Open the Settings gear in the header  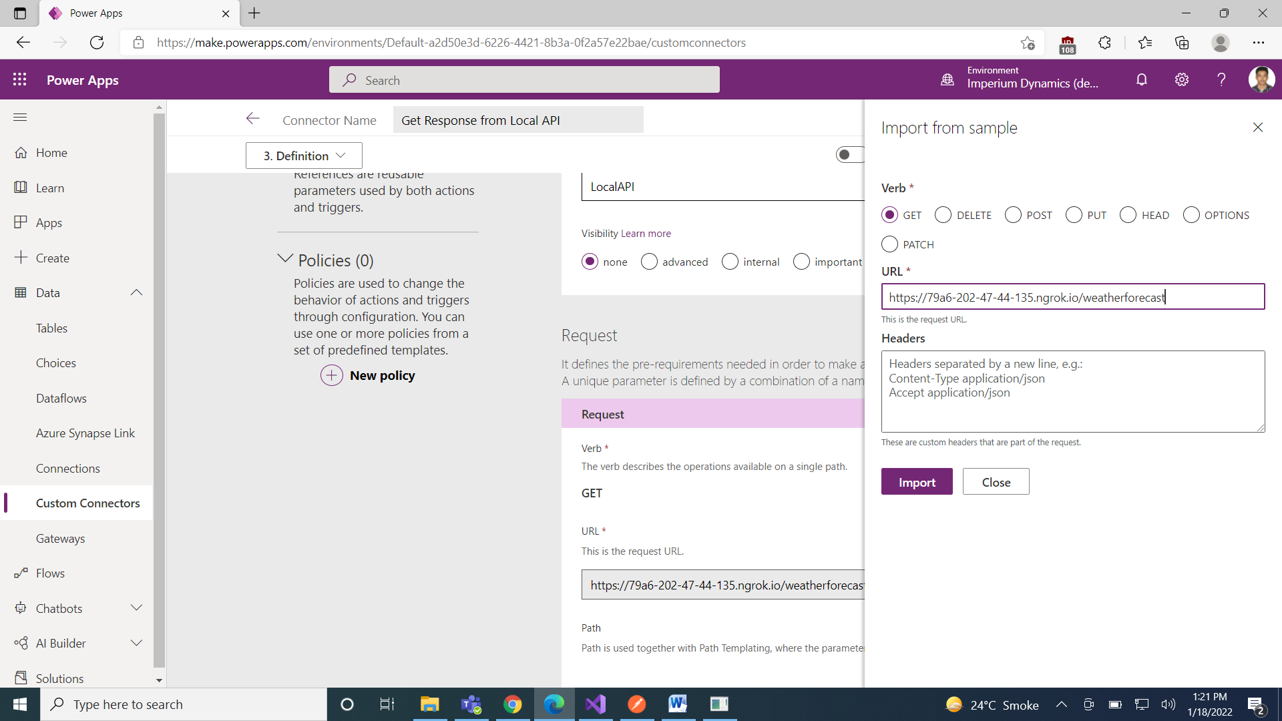1182,79
